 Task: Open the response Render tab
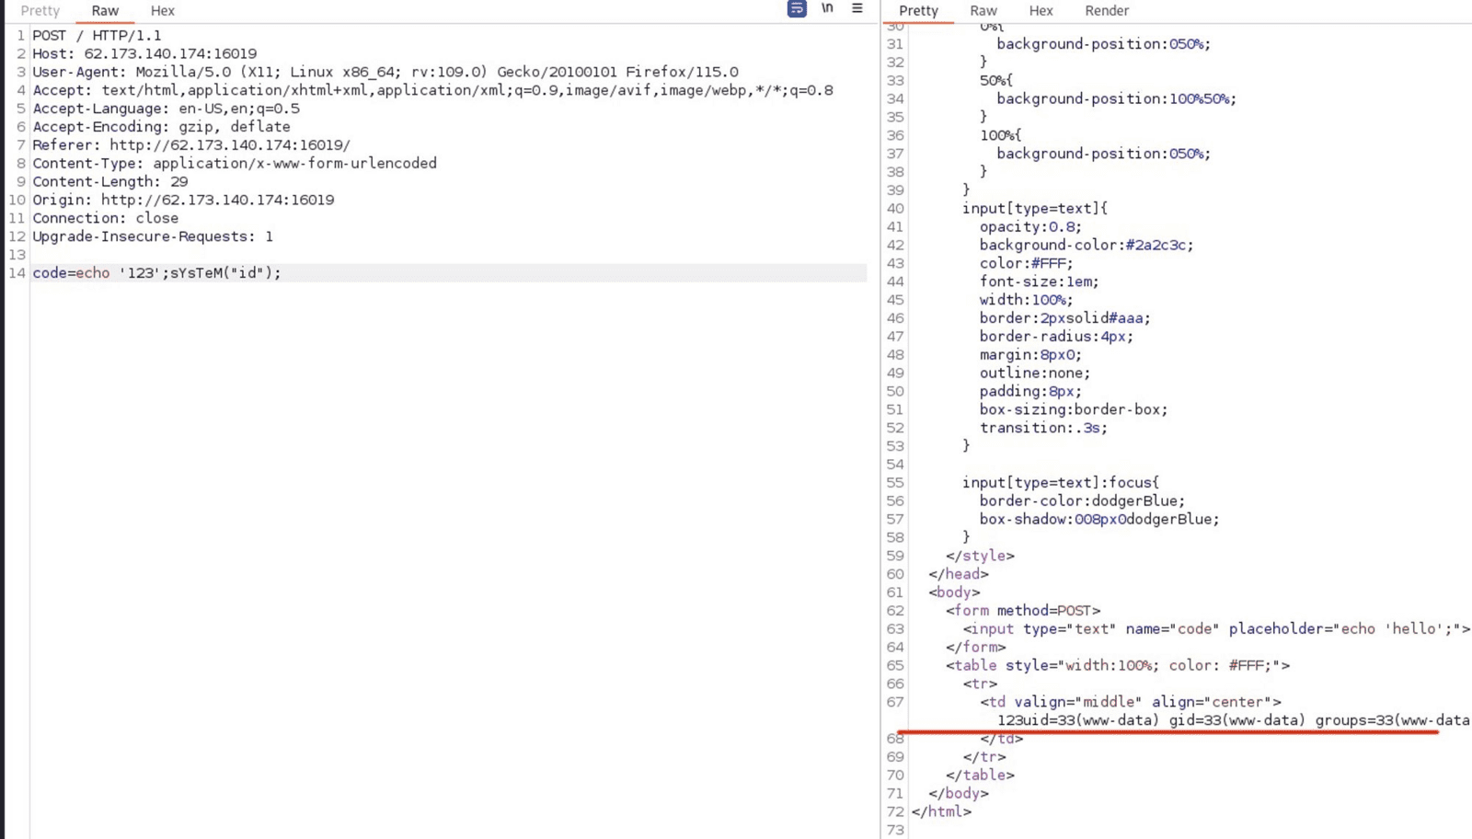(x=1107, y=11)
